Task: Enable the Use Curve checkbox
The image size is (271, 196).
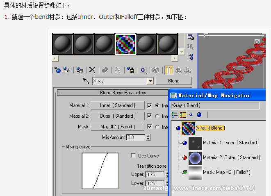Action: coord(133,155)
